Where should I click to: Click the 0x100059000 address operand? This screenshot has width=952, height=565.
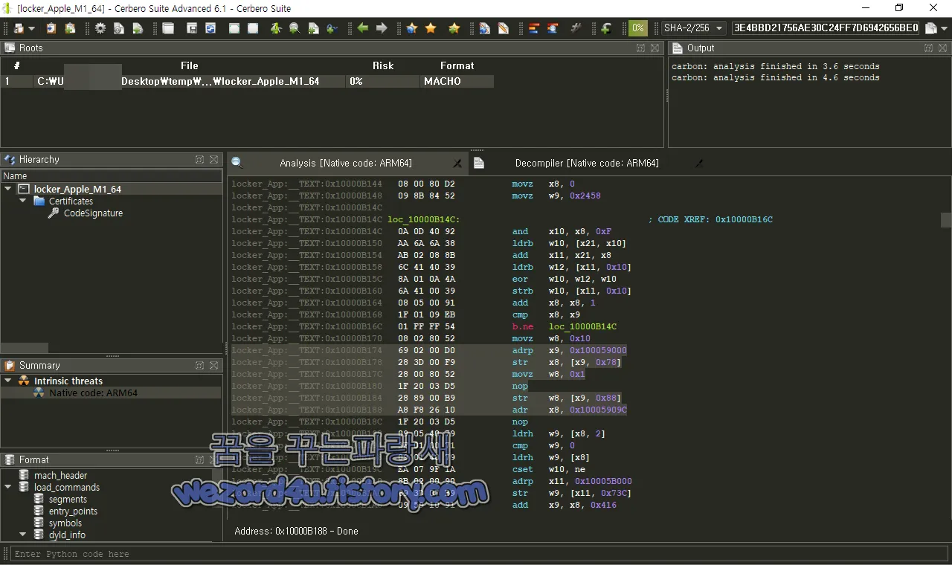pyautogui.click(x=598, y=350)
